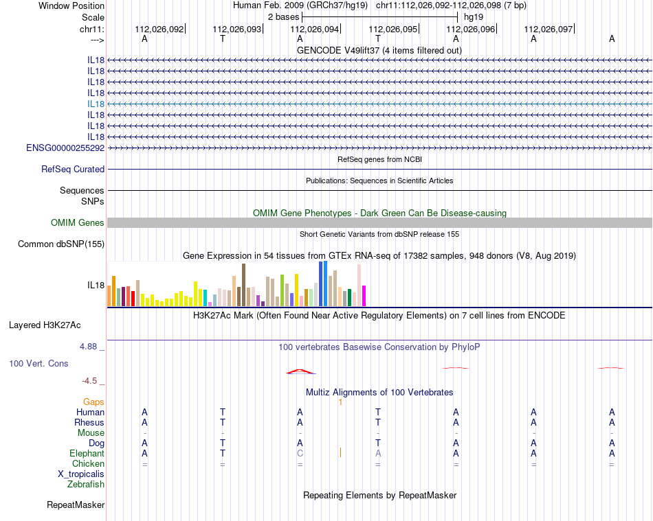This screenshot has height=521, width=653.
Task: Select the Rhesus species label
Action: pos(89,422)
